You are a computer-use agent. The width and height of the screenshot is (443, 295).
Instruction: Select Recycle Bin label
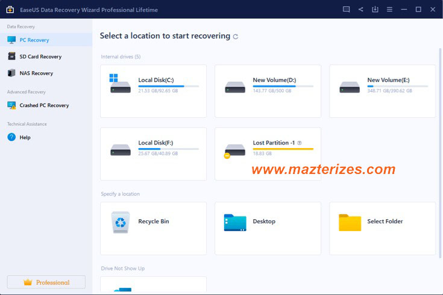(x=154, y=222)
